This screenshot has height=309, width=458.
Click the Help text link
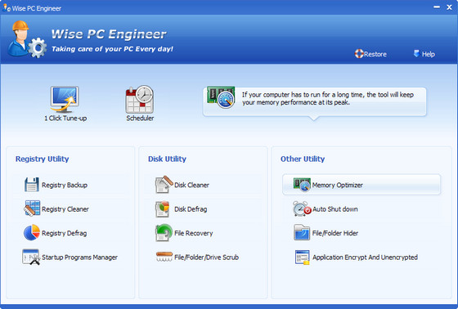(x=429, y=54)
